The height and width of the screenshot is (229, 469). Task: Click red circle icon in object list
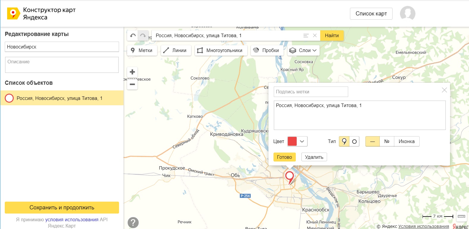click(x=9, y=98)
